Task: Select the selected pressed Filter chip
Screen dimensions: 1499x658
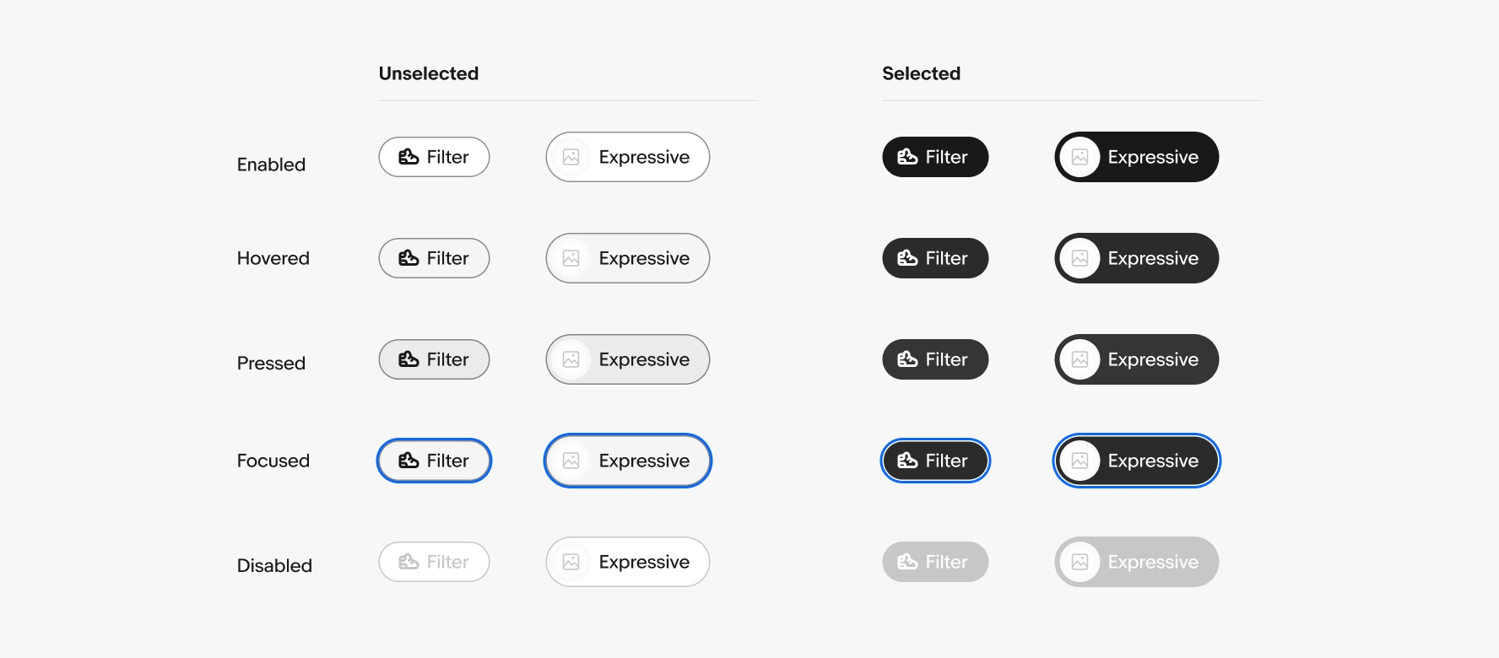Action: point(935,359)
